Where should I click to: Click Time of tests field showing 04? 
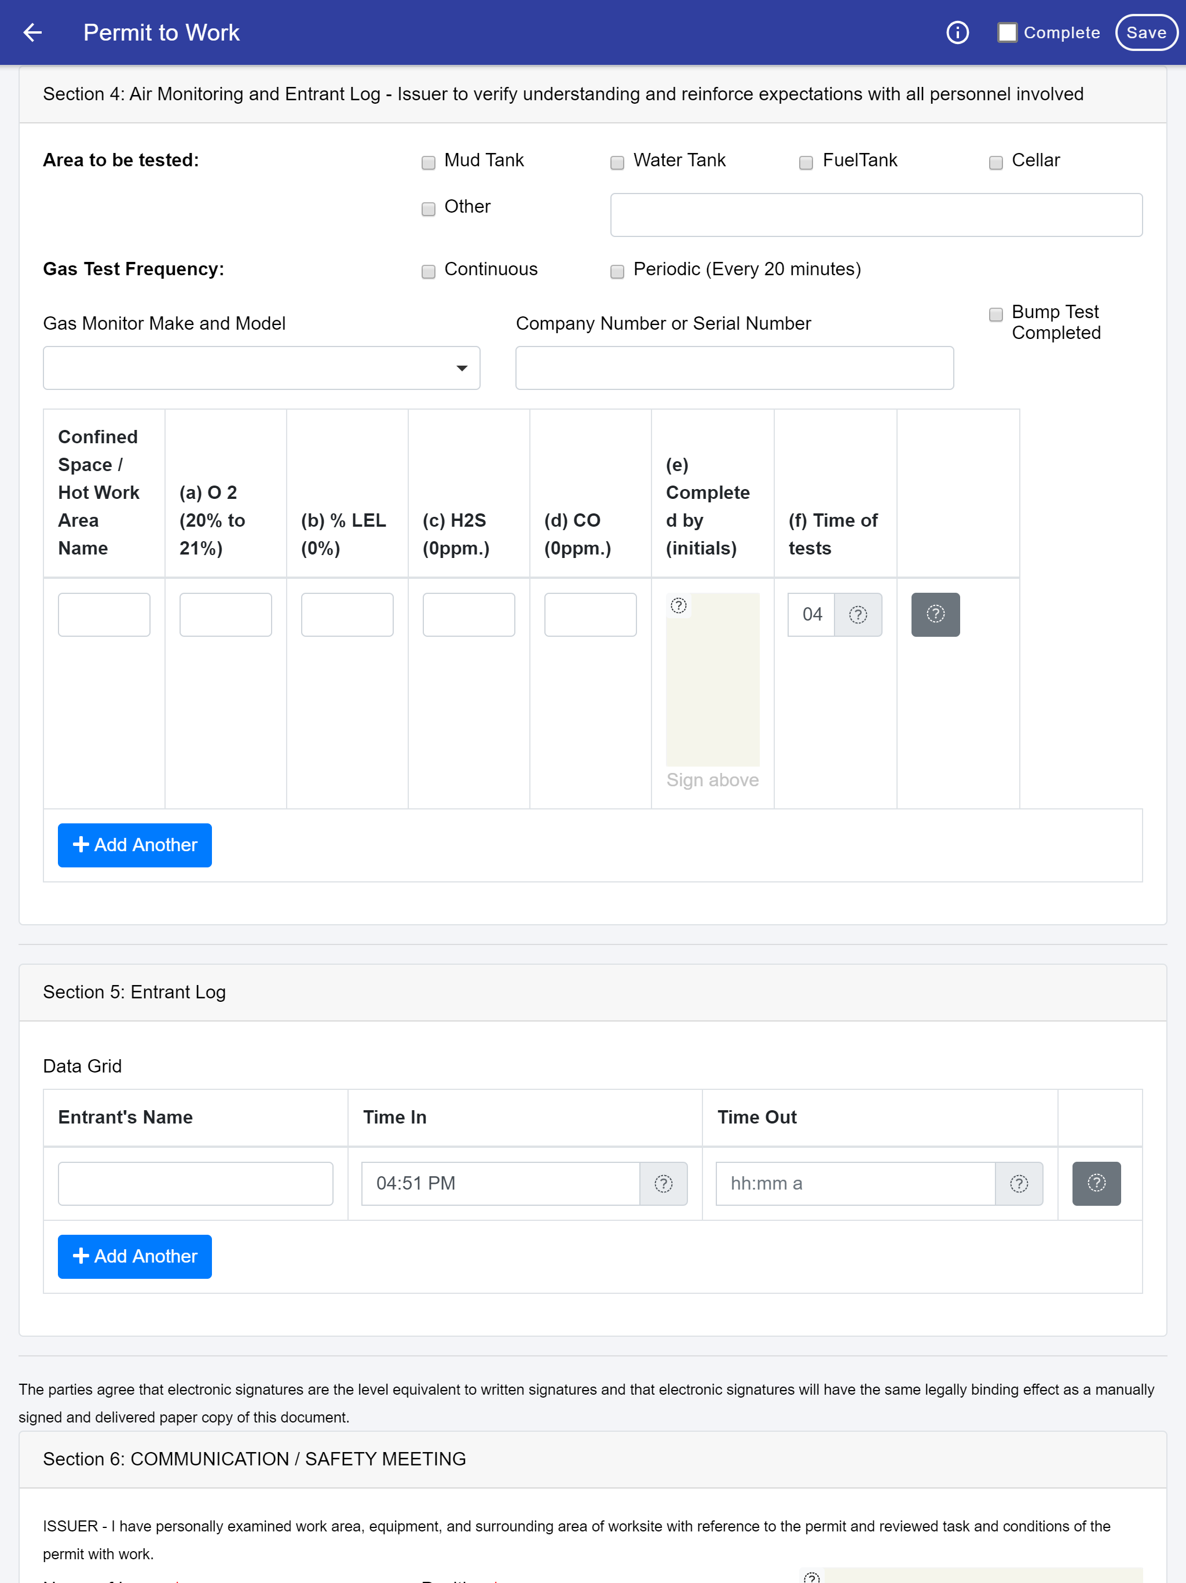811,614
